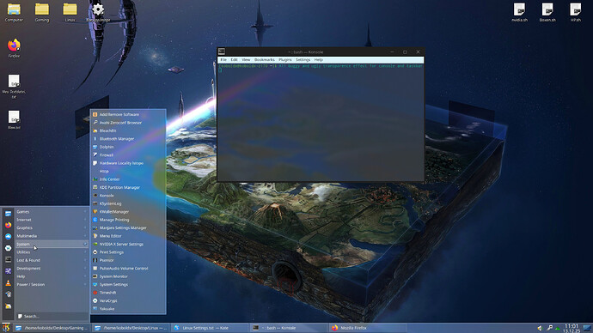
Task: Click the taskbar clock showing 11:01
Action: coord(572,328)
